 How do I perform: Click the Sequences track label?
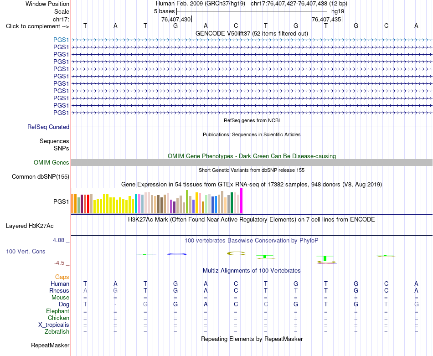[x=54, y=141]
